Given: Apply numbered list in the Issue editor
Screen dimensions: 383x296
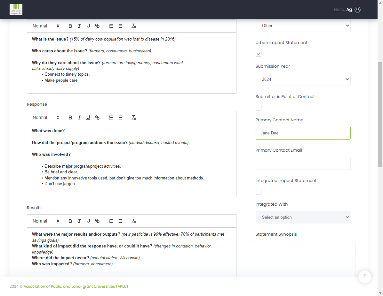Looking at the screenshot, I should [111, 26].
